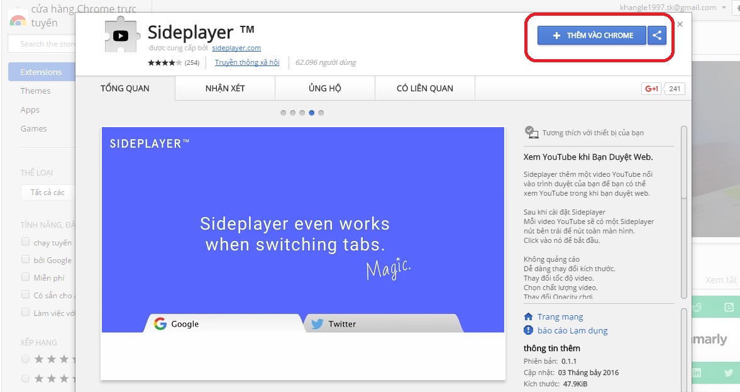The height and width of the screenshot is (392, 740).
Task: Click the Cập nhật: 03 Tháng bảy 2016 text
Action: pos(571,372)
